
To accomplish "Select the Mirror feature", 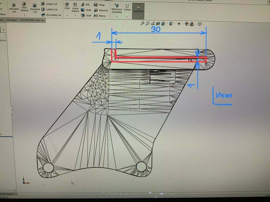I will coord(100,16).
